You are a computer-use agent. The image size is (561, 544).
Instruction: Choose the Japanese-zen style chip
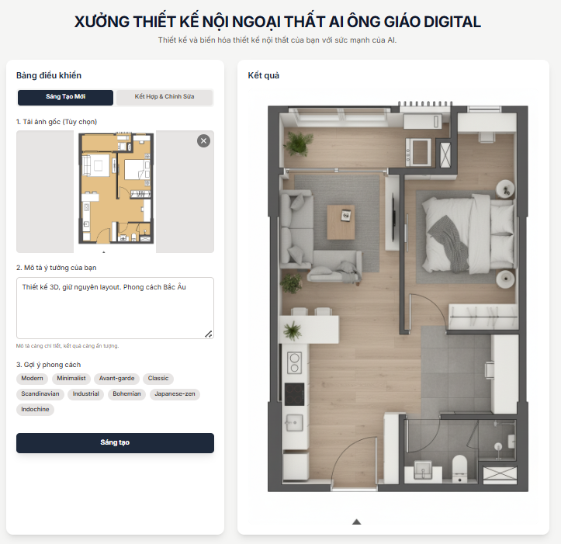tap(175, 394)
